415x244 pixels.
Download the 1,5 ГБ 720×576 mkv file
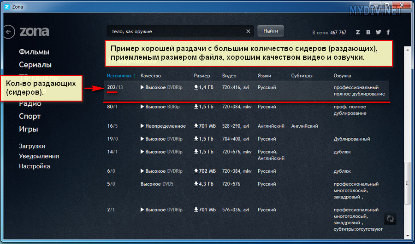pos(203,152)
